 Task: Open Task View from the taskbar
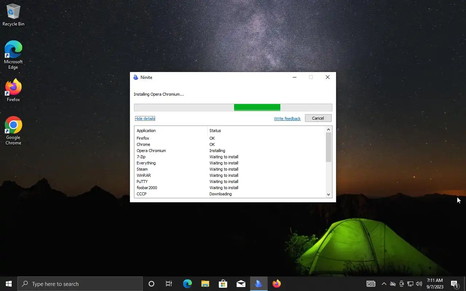click(169, 284)
